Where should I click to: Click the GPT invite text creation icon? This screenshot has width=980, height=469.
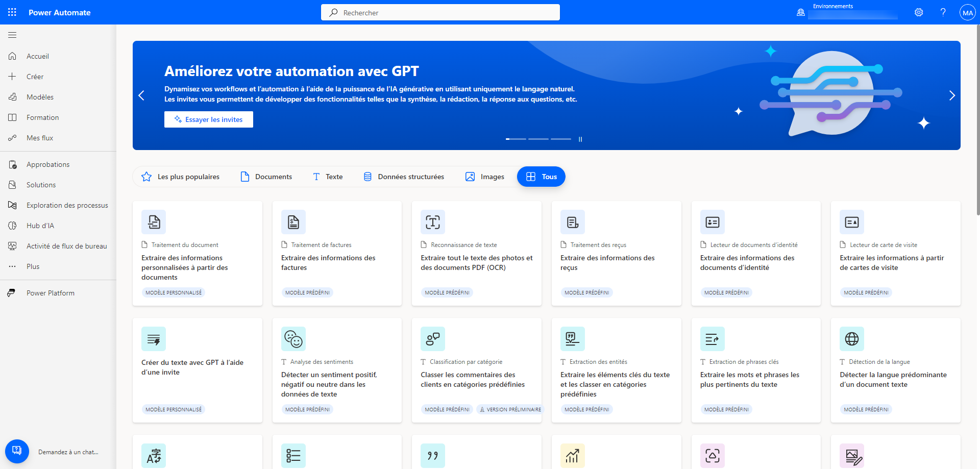154,339
